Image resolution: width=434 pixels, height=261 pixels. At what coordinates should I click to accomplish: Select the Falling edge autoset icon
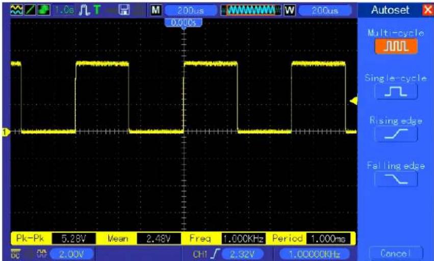click(x=396, y=179)
